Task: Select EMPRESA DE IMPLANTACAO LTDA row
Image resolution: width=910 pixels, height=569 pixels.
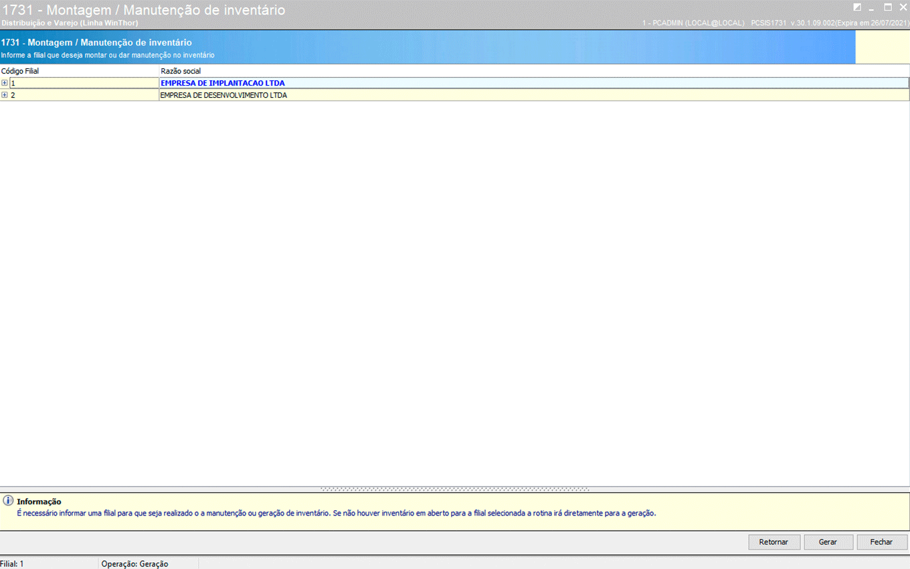Action: point(223,83)
